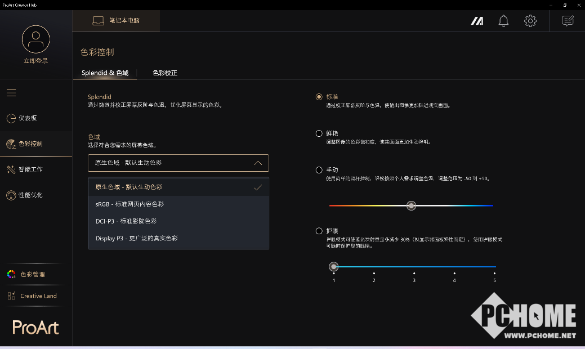This screenshot has height=349, width=585.
Task: Choose Display P3 - 更广泛的真实色彩 option
Action: click(x=178, y=238)
